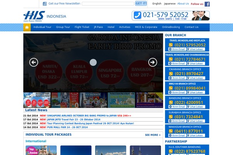View location of Bandung Branch Office

(196, 107)
